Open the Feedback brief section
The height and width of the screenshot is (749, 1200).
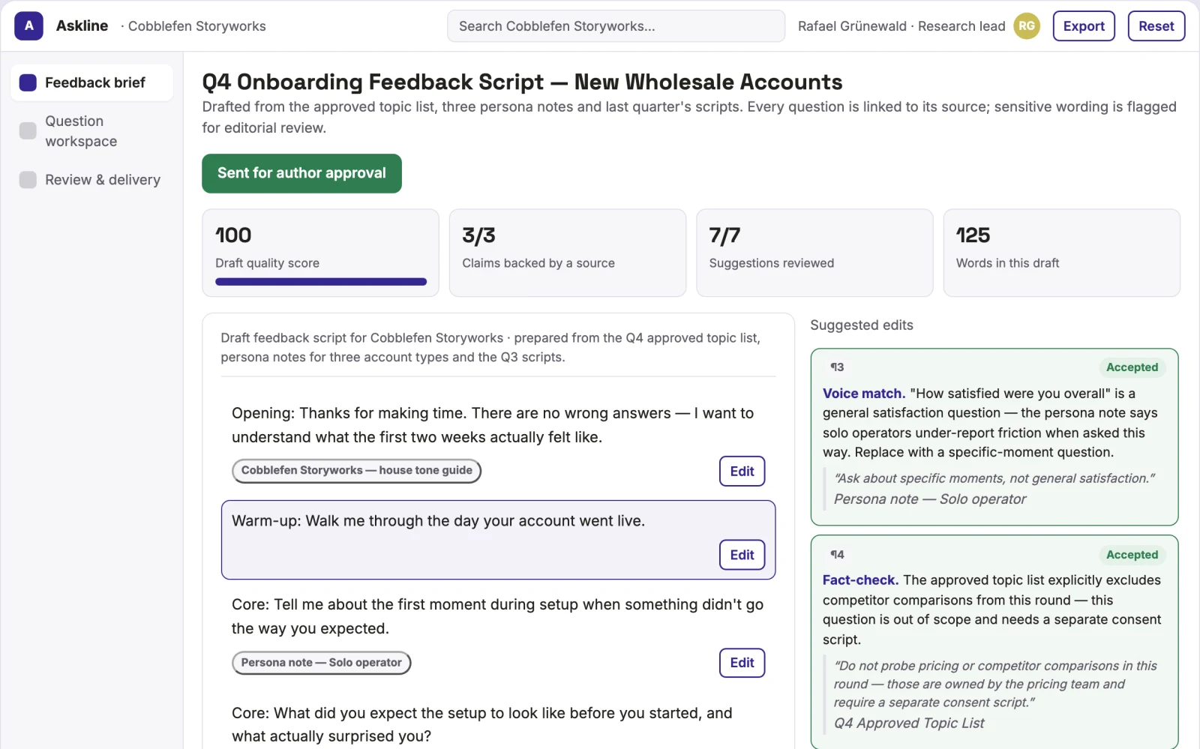[x=91, y=82]
